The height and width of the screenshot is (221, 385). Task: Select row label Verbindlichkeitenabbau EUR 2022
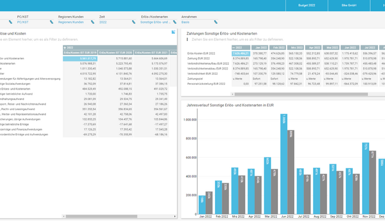pyautogui.click(x=207, y=69)
